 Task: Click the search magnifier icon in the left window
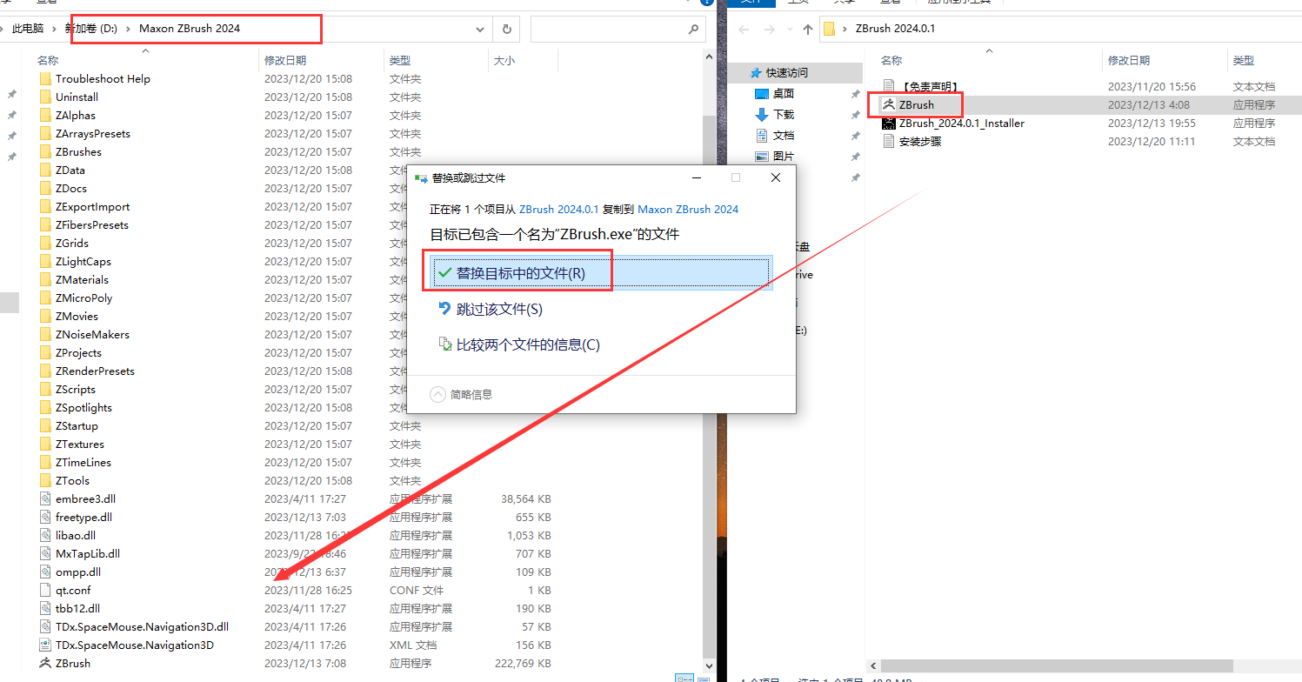[x=693, y=29]
